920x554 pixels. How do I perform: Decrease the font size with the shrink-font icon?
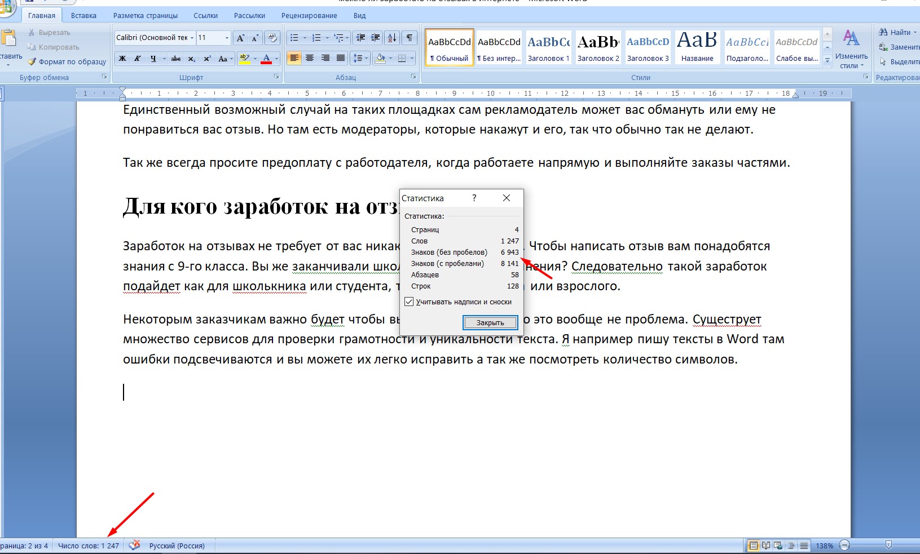(x=255, y=38)
